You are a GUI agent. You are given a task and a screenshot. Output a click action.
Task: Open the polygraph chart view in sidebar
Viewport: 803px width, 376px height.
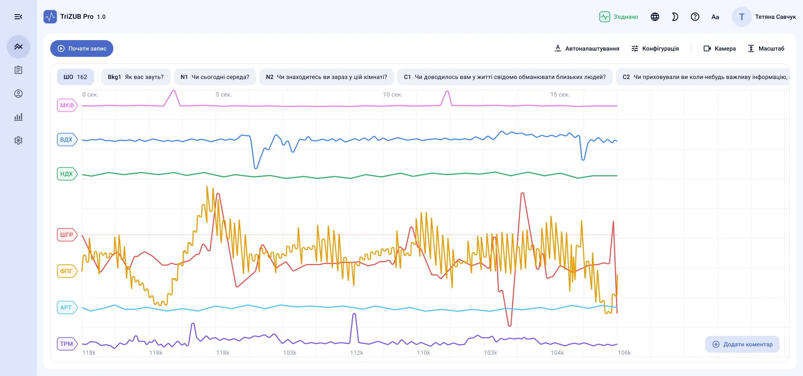tap(18, 47)
